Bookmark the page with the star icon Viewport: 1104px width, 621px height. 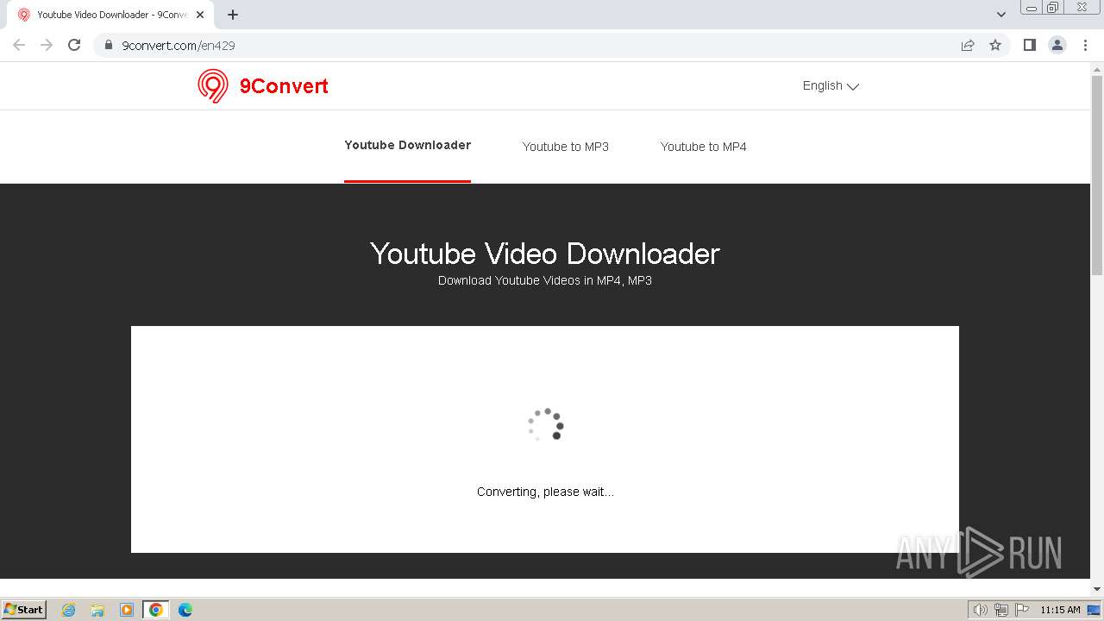click(995, 45)
